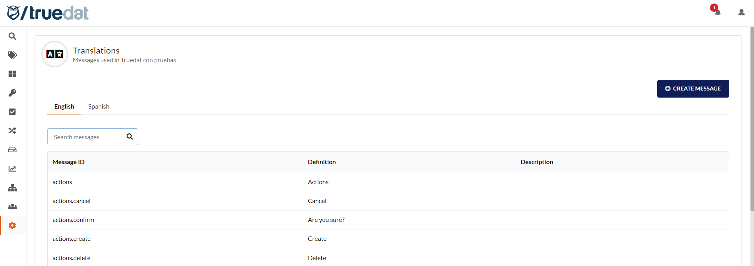Focus the Search messages field
754x266 pixels.
pyautogui.click(x=88, y=137)
